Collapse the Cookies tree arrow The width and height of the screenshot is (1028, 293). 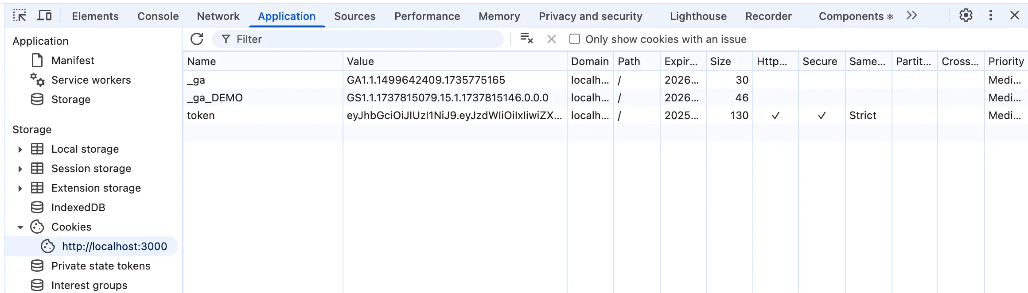(20, 227)
